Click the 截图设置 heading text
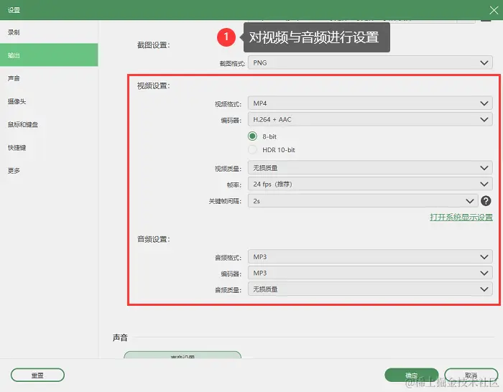 tap(153, 45)
